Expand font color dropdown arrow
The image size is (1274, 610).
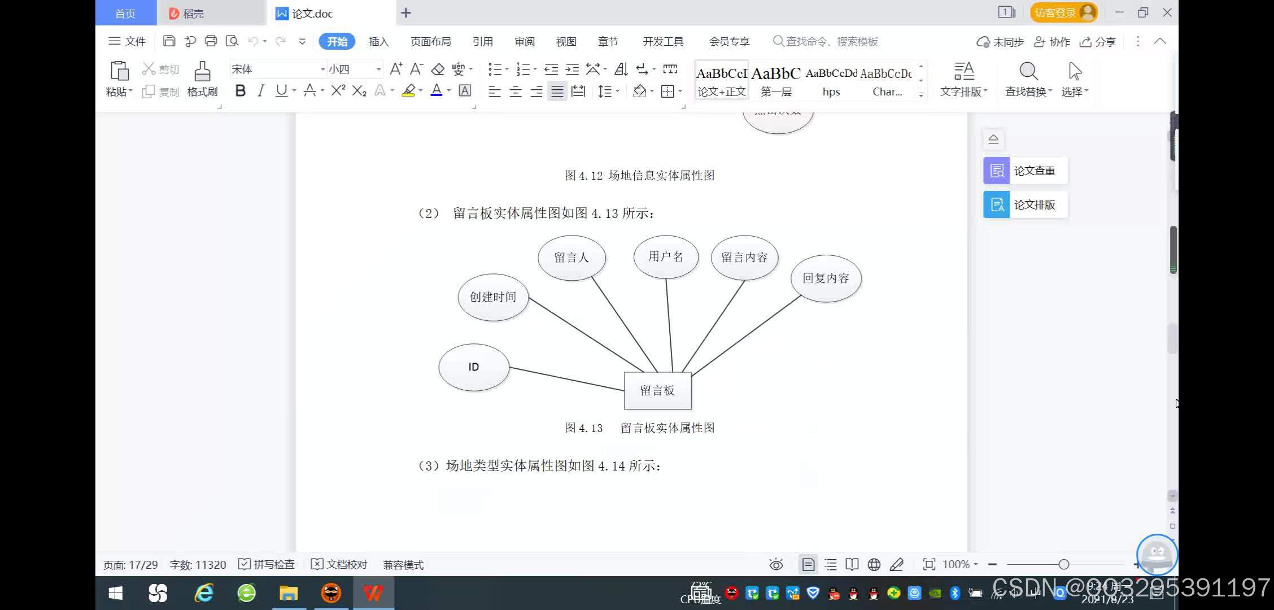click(x=449, y=90)
